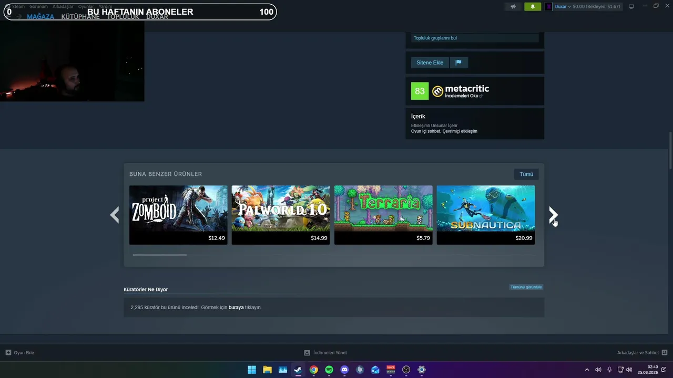
Task: Click the Oyun Ekle plus icon
Action: (8, 353)
